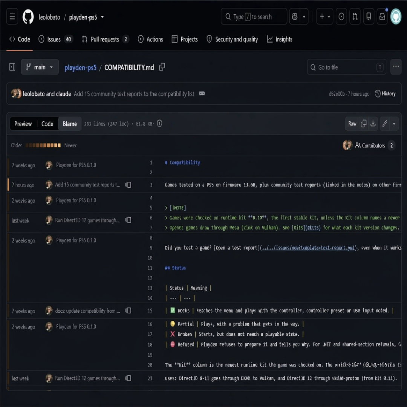407x407 pixels.
Task: Open the Raw file view
Action: (352, 124)
